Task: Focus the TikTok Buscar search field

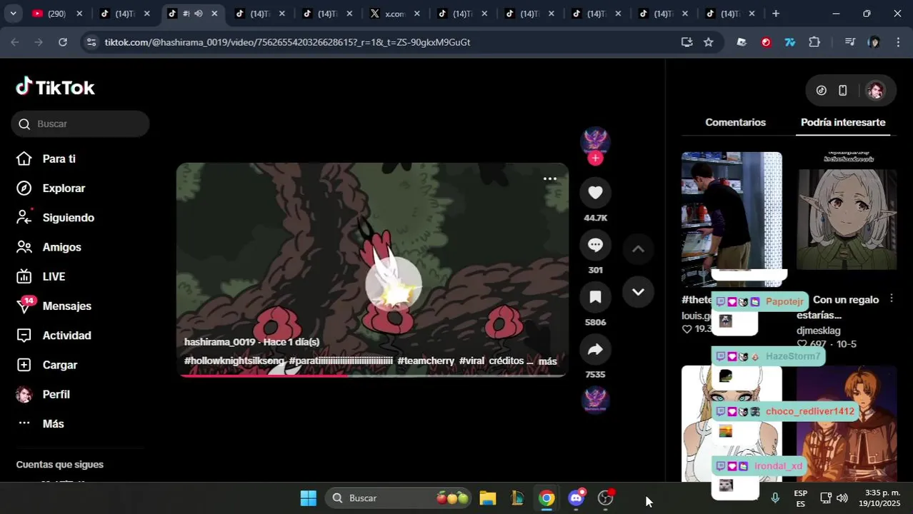Action: coord(80,124)
